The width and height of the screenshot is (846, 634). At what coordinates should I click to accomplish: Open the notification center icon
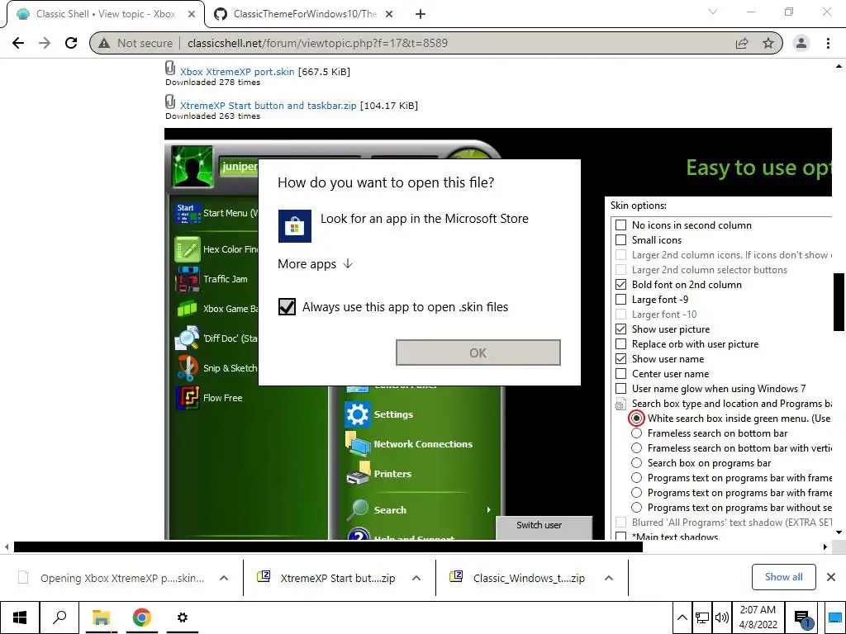803,619
